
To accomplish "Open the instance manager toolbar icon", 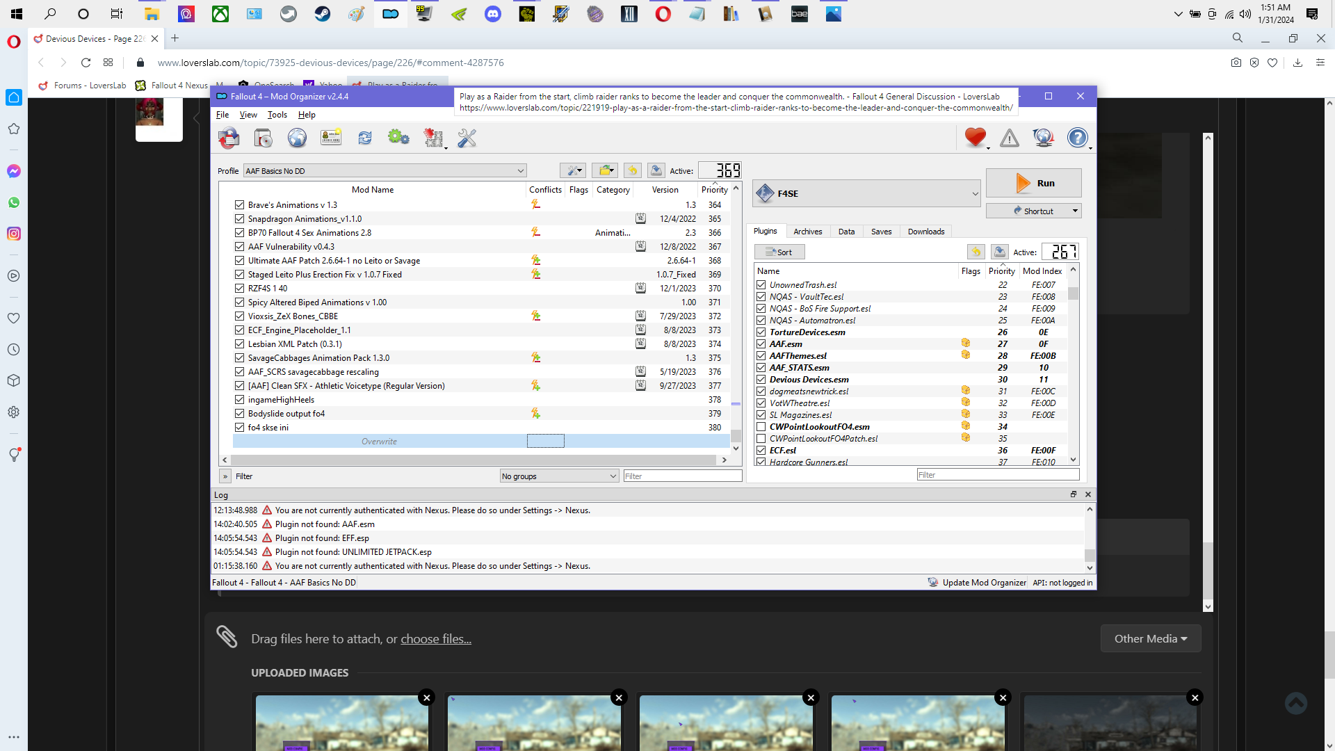I will pyautogui.click(x=229, y=138).
